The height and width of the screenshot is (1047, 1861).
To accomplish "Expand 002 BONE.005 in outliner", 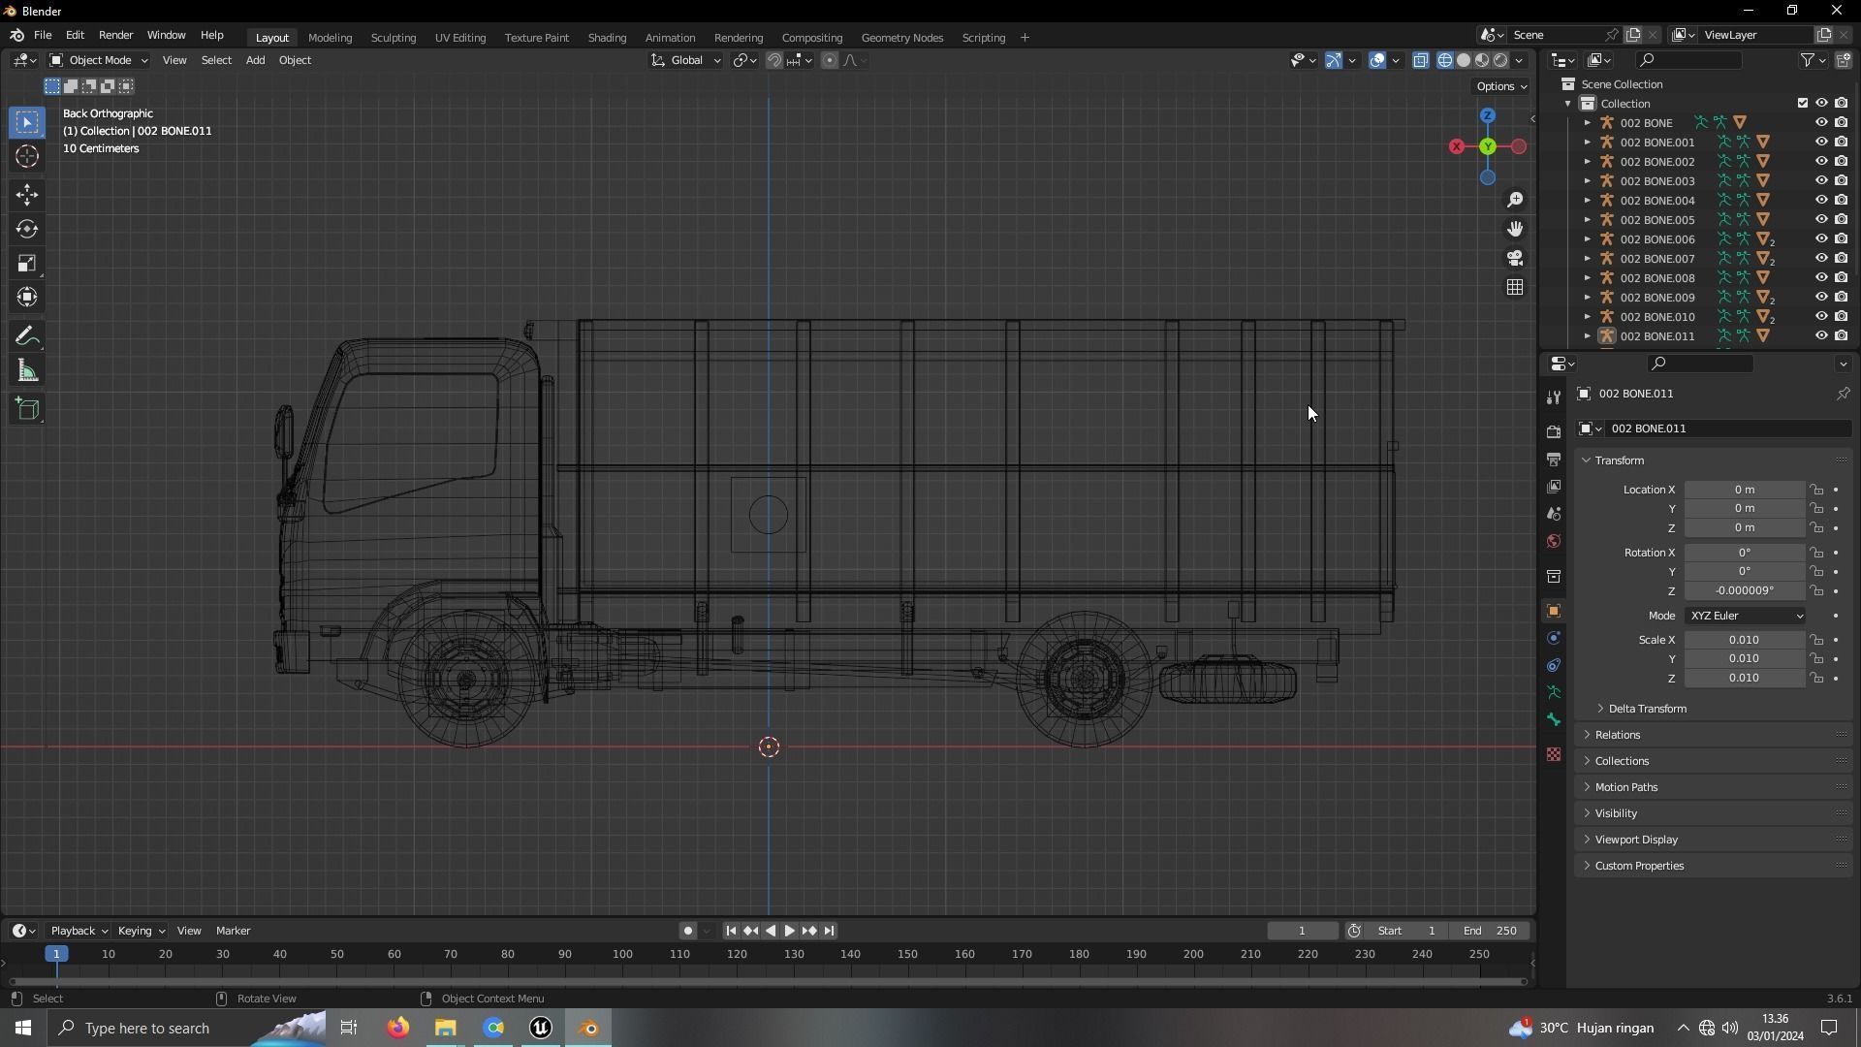I will coord(1587,219).
